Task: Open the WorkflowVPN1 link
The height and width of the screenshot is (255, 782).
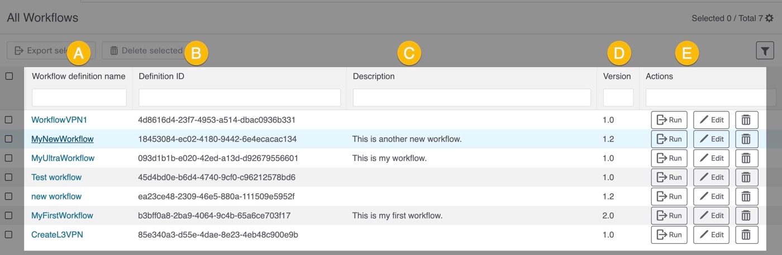Action: pyautogui.click(x=59, y=120)
